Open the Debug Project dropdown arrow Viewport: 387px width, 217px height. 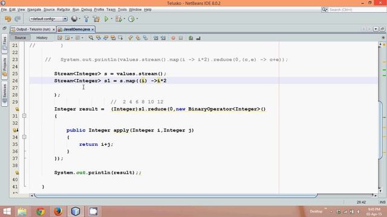point(124,19)
